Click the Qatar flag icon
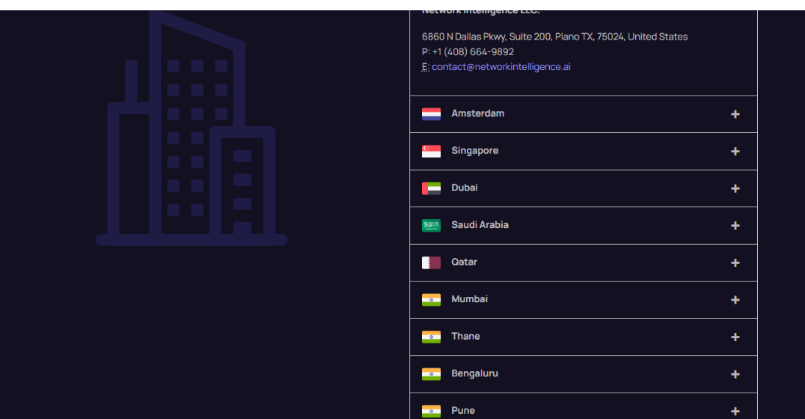The height and width of the screenshot is (419, 805). pyautogui.click(x=432, y=262)
